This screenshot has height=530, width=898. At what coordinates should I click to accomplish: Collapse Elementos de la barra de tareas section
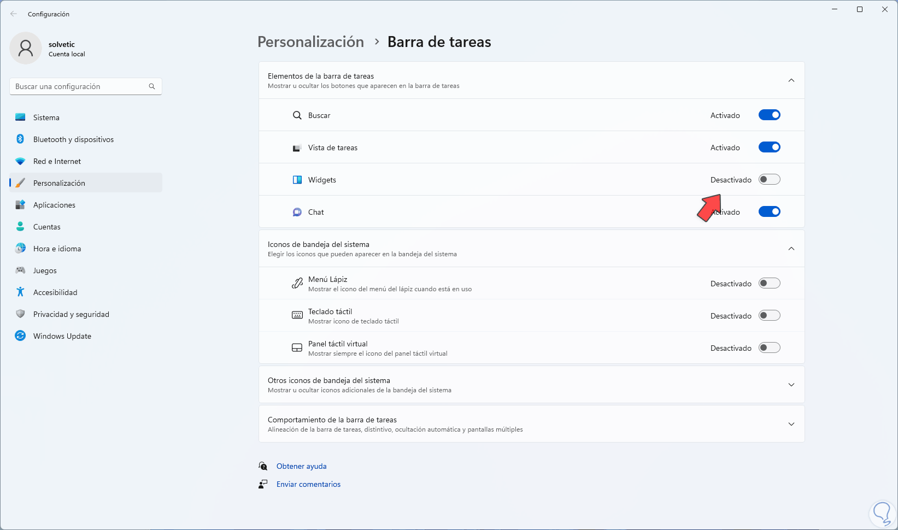[x=791, y=80]
